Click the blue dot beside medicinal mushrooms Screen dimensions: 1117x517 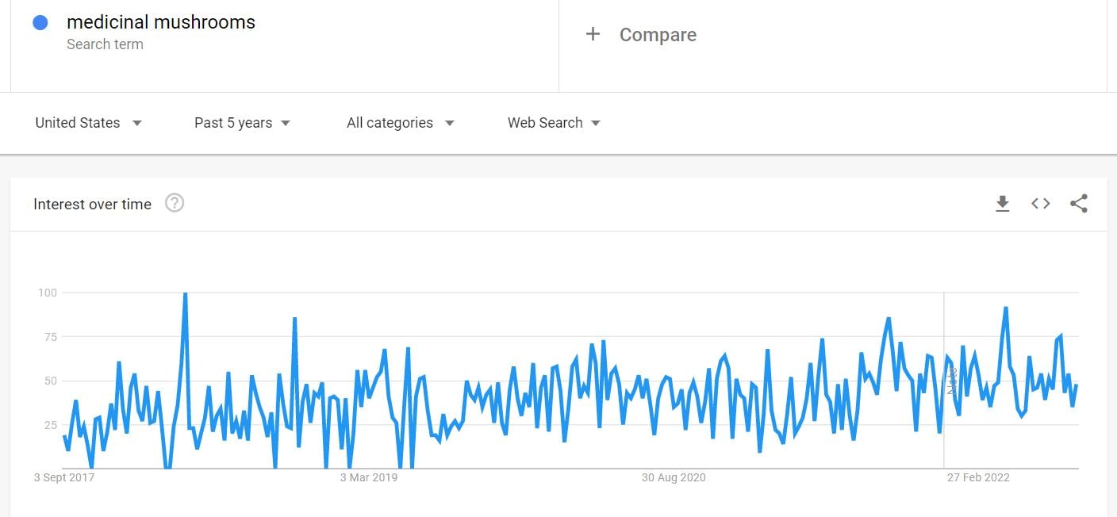pyautogui.click(x=40, y=23)
